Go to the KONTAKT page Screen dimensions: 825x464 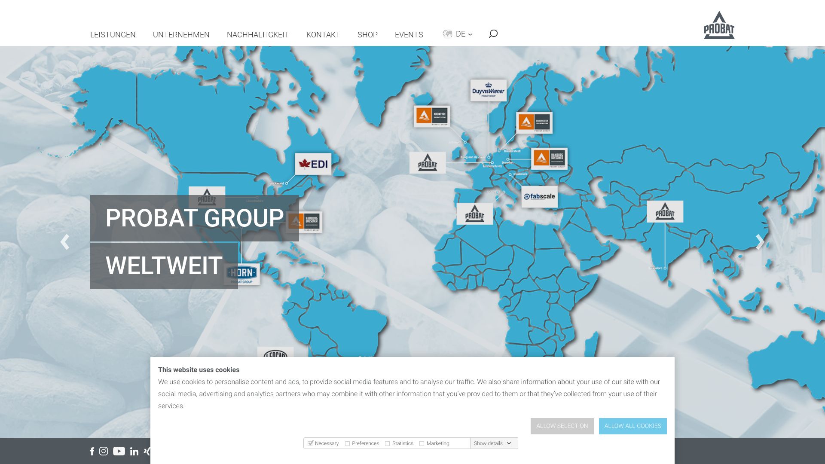[323, 34]
